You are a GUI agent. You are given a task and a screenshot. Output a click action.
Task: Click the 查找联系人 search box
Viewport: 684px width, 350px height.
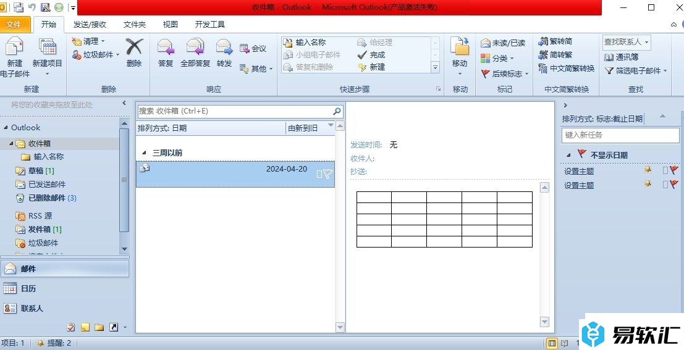pyautogui.click(x=627, y=42)
